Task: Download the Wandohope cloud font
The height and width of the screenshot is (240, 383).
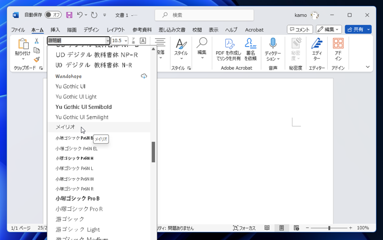Action: click(x=144, y=76)
